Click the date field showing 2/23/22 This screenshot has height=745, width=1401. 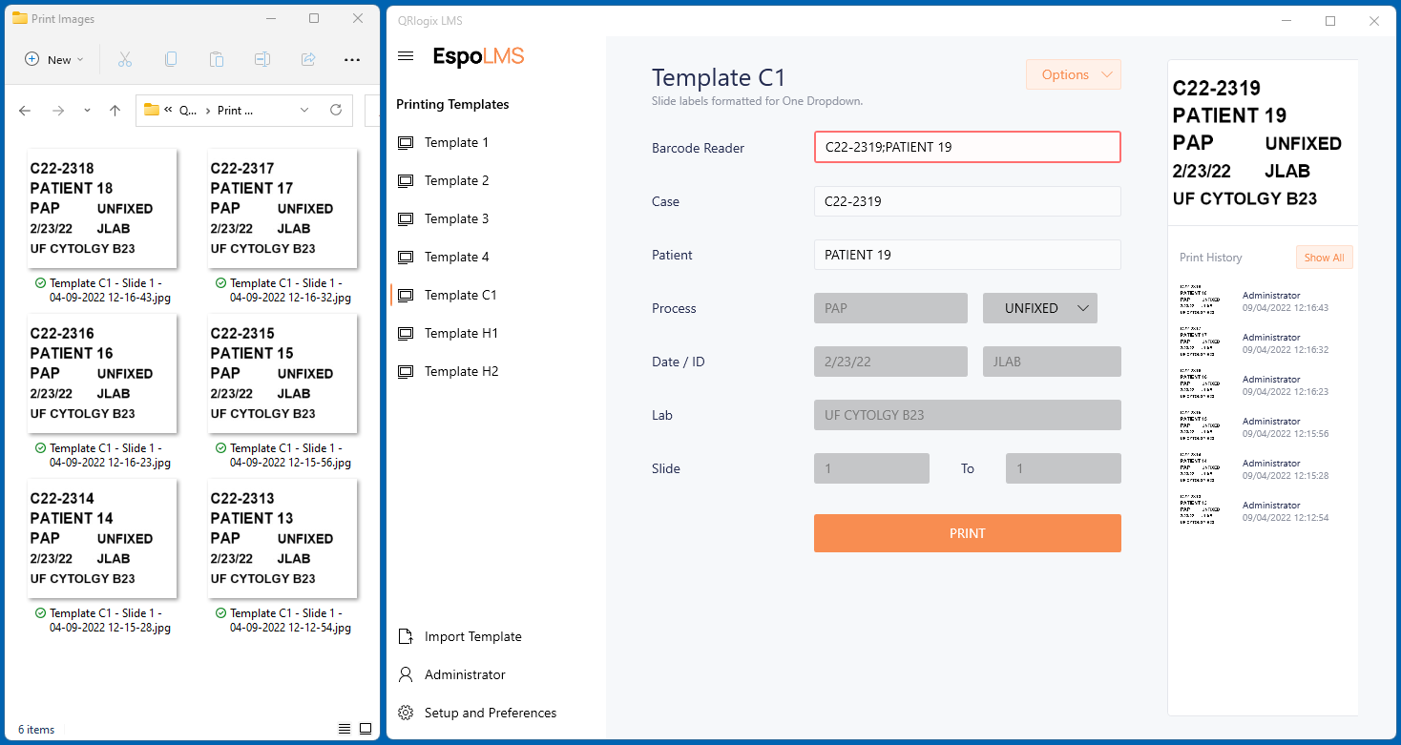point(890,362)
